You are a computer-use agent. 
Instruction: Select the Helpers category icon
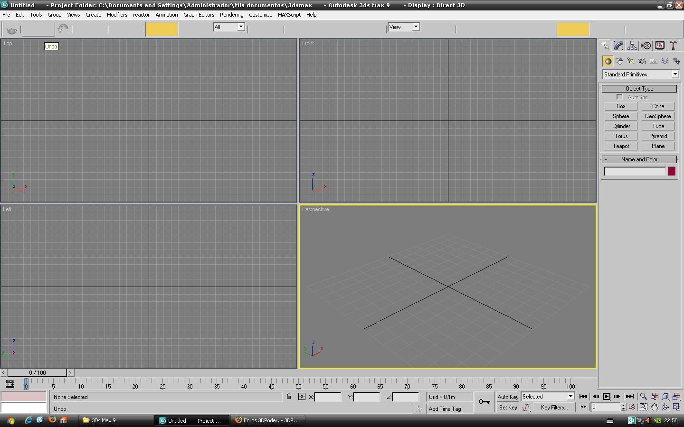pos(653,61)
